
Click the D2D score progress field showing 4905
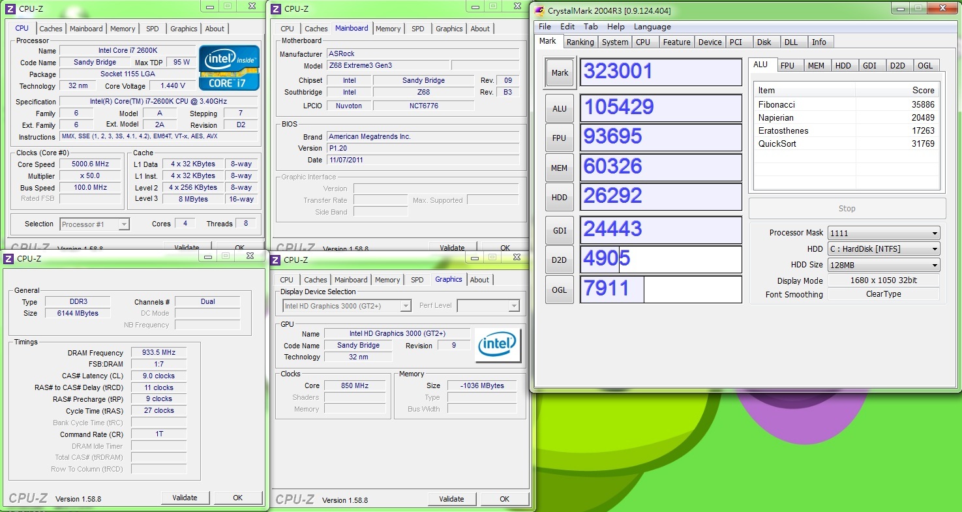pos(661,260)
